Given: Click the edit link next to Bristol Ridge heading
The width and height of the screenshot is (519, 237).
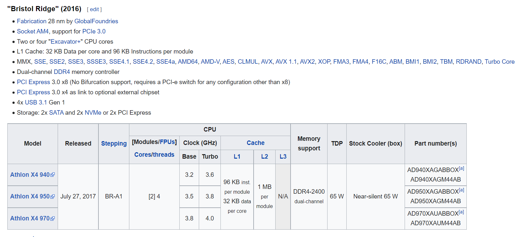Looking at the screenshot, I should (94, 10).
